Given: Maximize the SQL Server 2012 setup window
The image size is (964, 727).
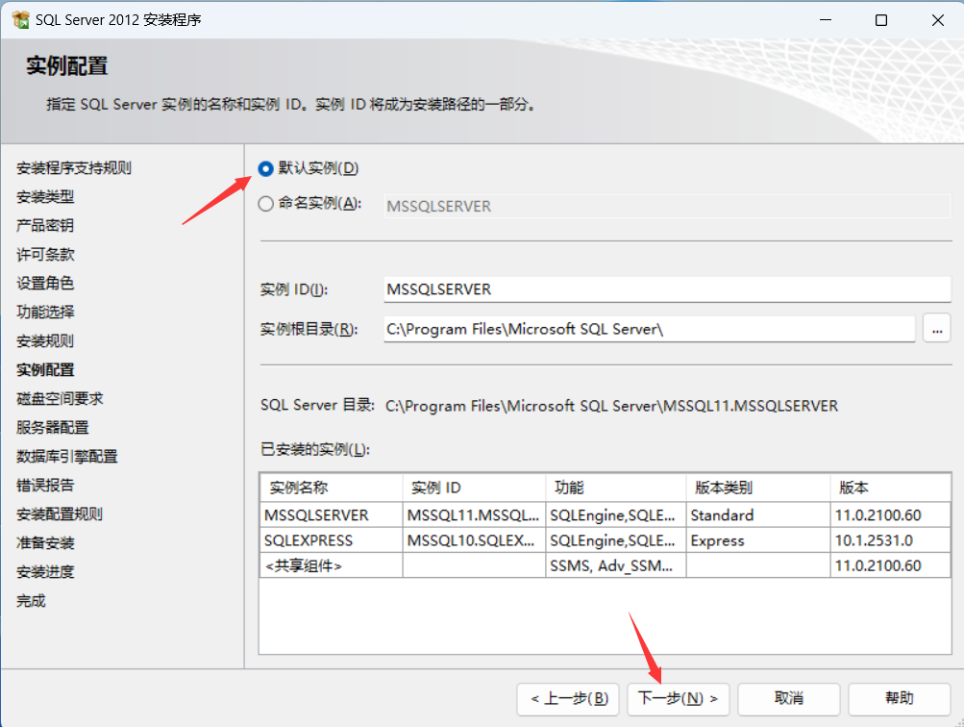Looking at the screenshot, I should pyautogui.click(x=881, y=19).
